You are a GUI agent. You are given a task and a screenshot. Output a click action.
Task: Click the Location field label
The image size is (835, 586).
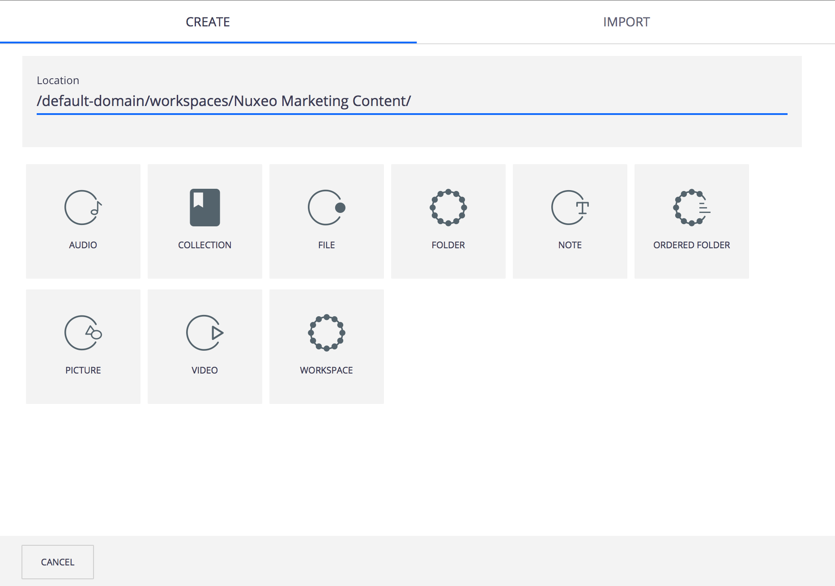(x=58, y=81)
